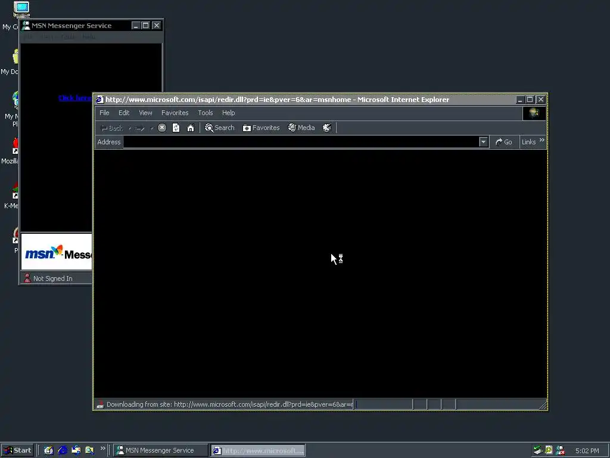This screenshot has height=458, width=610.
Task: Click the yellow document tray icon
Action: point(549,450)
